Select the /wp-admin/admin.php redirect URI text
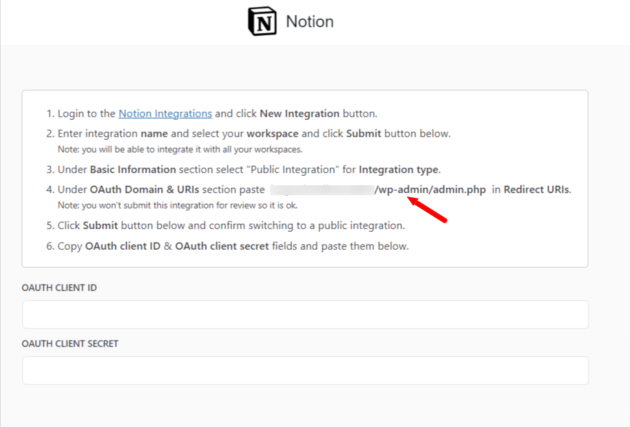This screenshot has width=630, height=427. 430,189
